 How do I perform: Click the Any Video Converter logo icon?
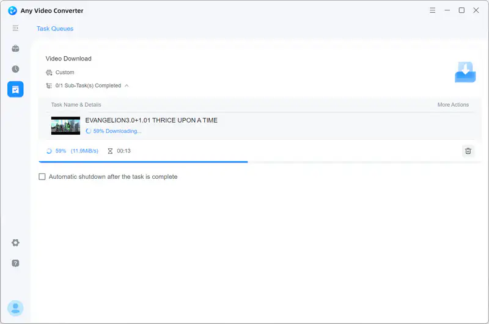12,10
